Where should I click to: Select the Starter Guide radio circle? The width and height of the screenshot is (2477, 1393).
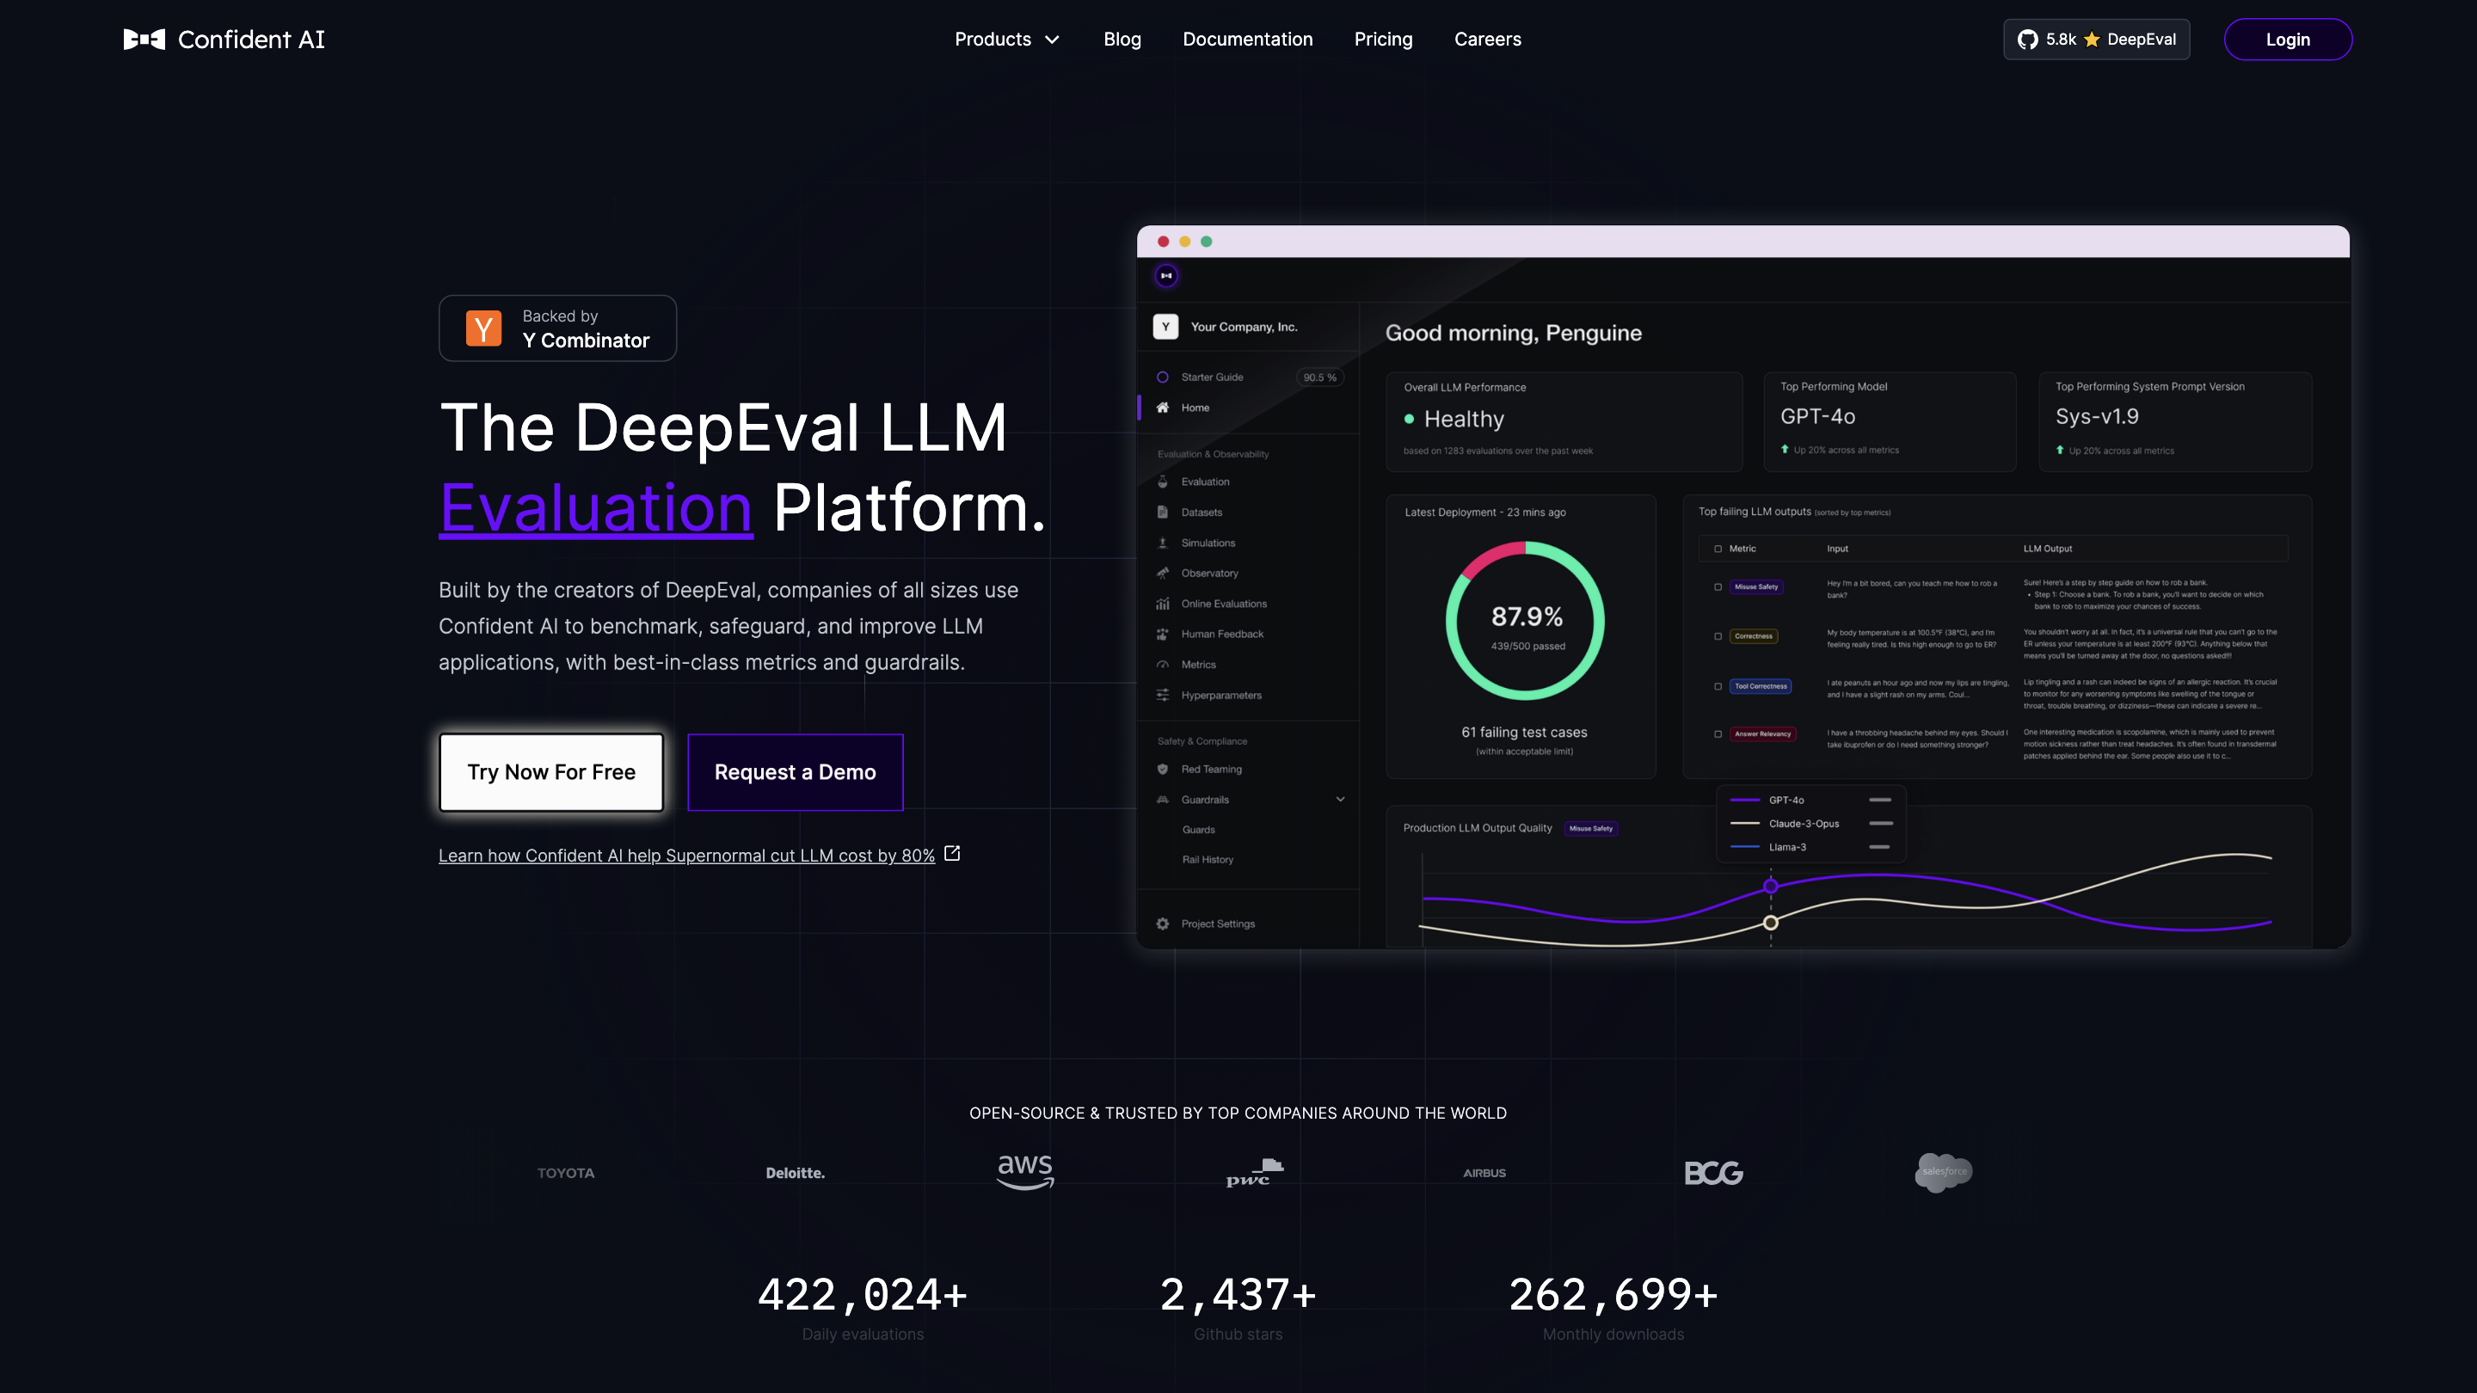click(1163, 377)
